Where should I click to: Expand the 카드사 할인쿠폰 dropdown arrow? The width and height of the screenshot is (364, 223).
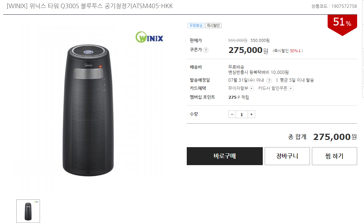click(291, 89)
